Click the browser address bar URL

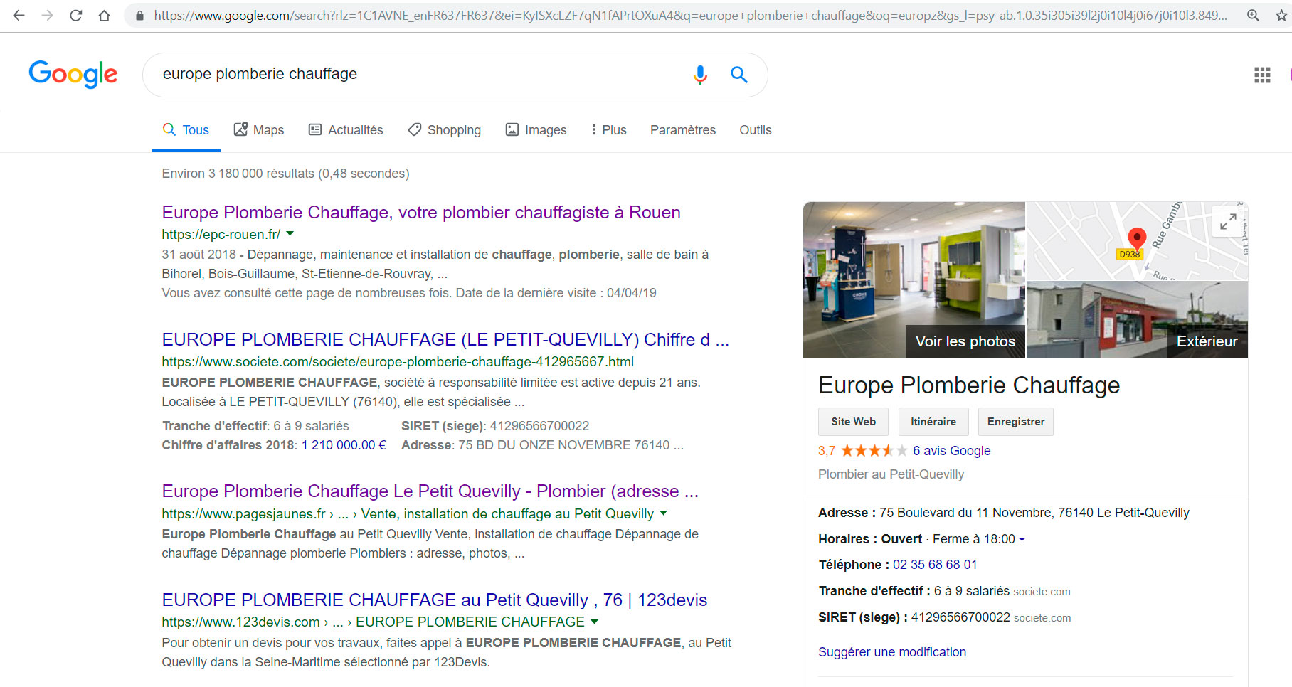690,16
